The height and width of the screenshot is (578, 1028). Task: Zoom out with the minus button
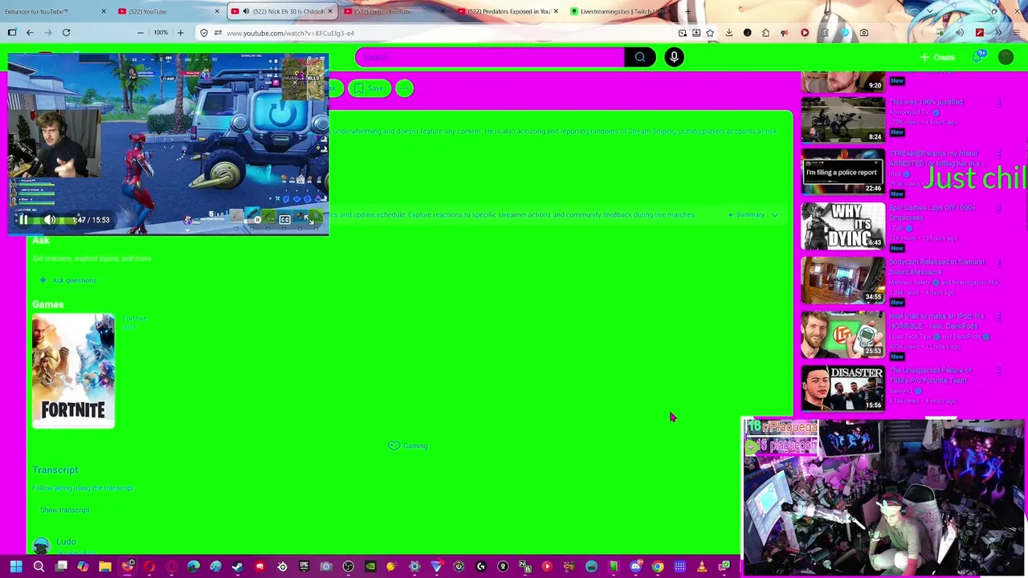click(141, 33)
